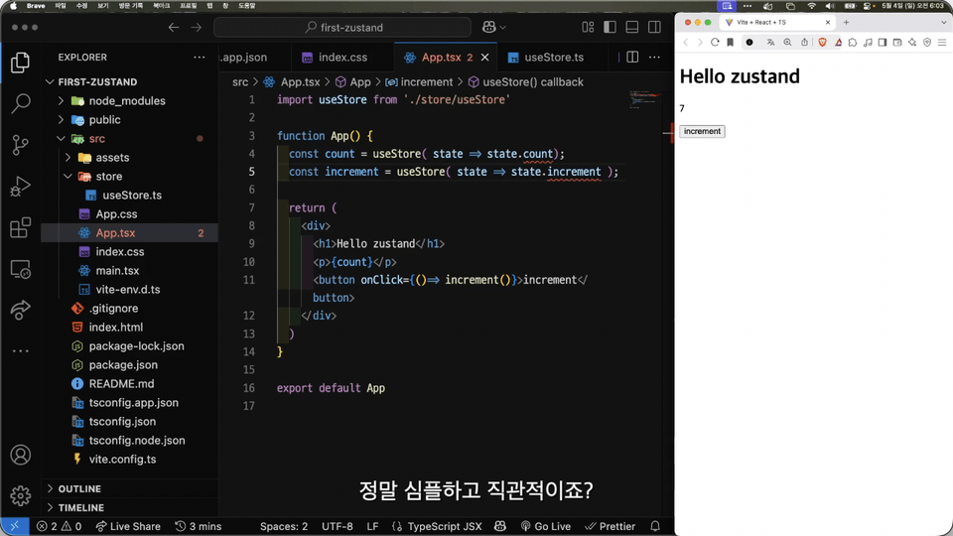953x536 pixels.
Task: Expand the public folder
Action: point(61,120)
